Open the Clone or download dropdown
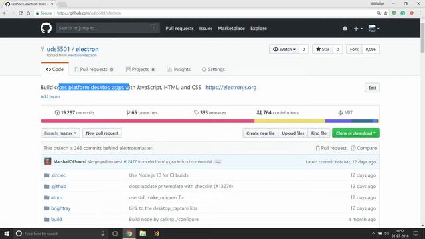425x239 pixels. [356, 133]
